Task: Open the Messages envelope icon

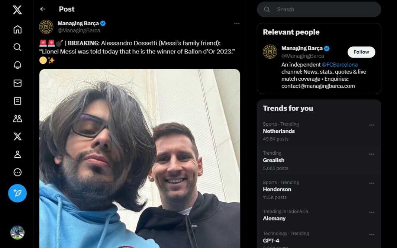Action: pyautogui.click(x=17, y=83)
